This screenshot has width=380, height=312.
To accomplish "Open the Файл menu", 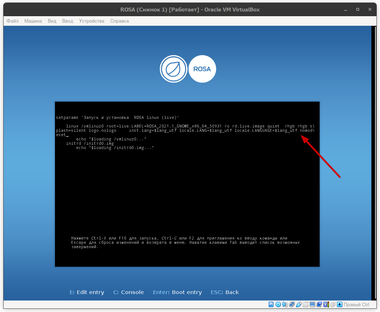I will click(12, 21).
